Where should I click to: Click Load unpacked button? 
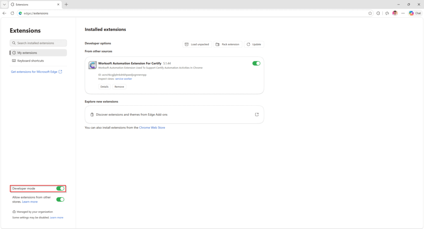point(197,44)
